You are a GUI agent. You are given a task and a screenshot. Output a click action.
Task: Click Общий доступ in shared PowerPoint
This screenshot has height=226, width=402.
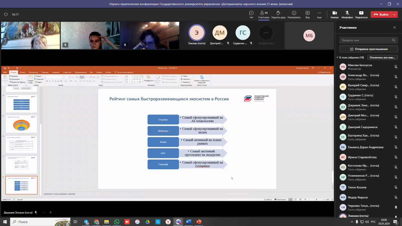tap(324, 72)
